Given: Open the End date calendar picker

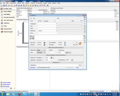Looking at the screenshot, I should pos(45,45).
